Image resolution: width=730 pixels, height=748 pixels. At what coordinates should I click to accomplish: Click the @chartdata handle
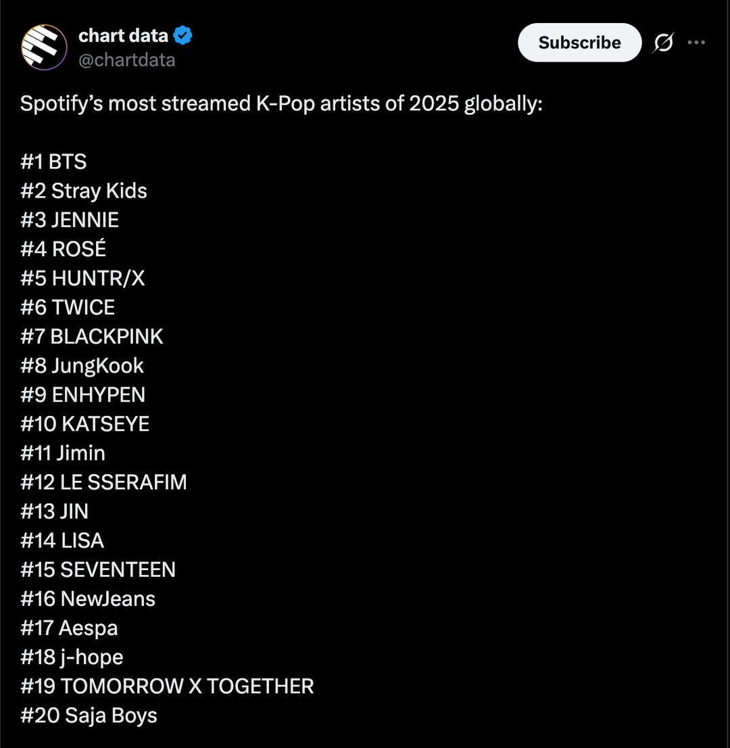pyautogui.click(x=127, y=60)
